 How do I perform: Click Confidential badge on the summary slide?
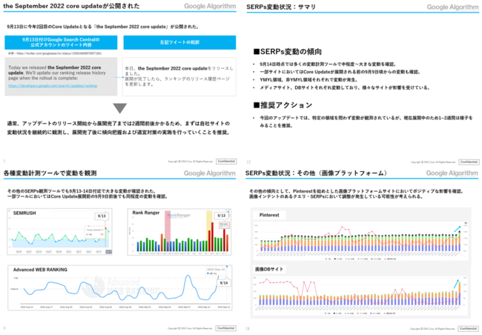[x=469, y=162]
